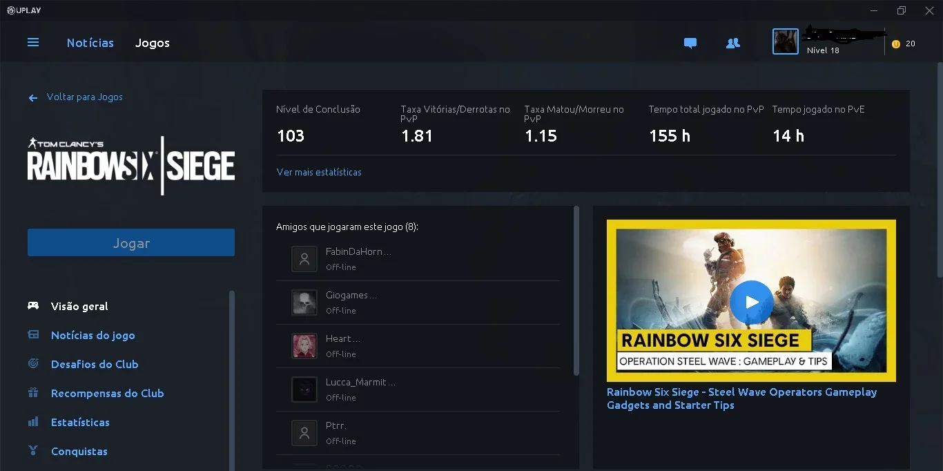Play the Operation Steel Wave video
943x471 pixels.
[x=751, y=302]
